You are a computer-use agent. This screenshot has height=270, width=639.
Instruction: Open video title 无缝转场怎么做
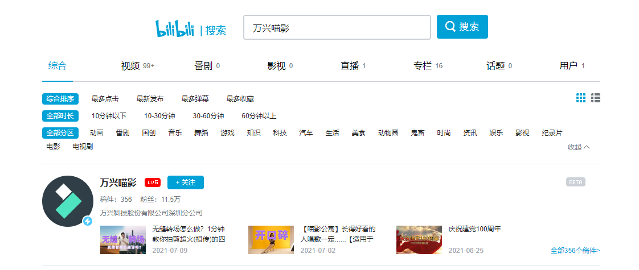(x=189, y=234)
